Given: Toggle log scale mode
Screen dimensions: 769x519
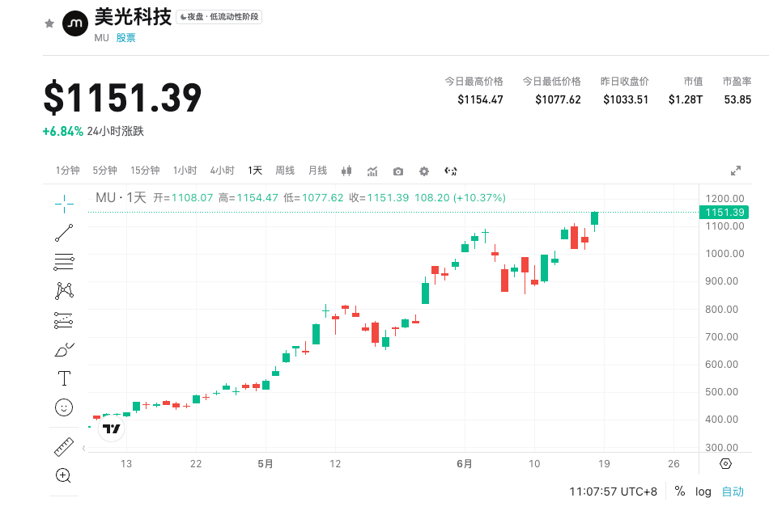Looking at the screenshot, I should (x=703, y=492).
